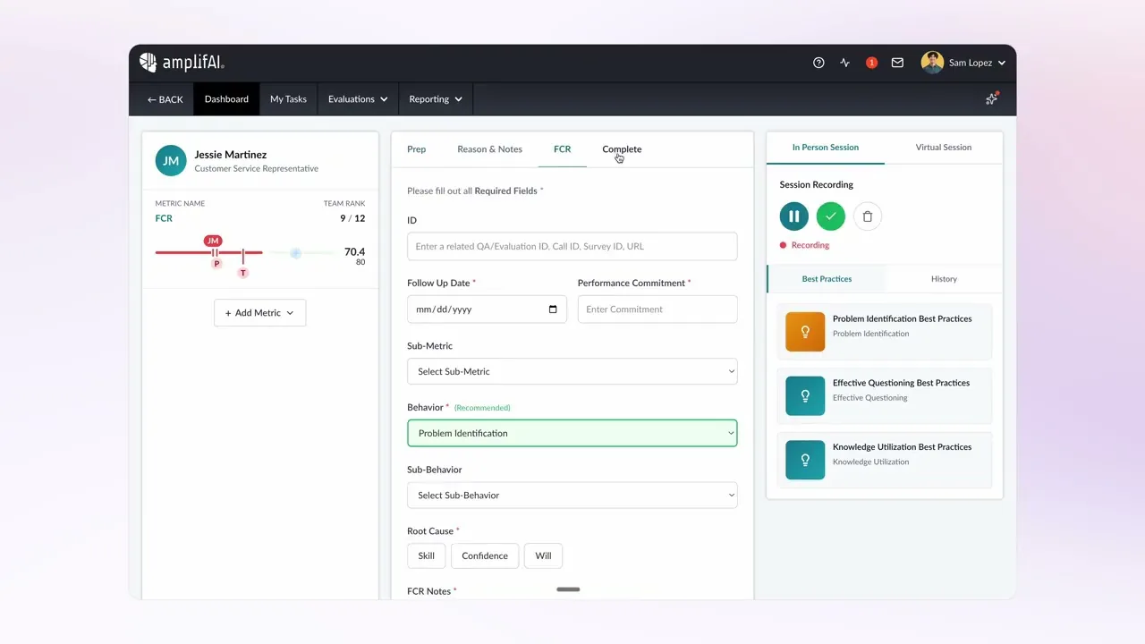
Task: Click the sparkle AI assistant icon
Action: pyautogui.click(x=992, y=98)
